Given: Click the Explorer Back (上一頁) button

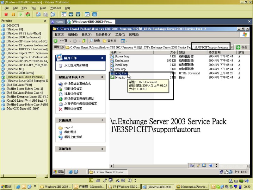Looking at the screenshot, I should tap(60, 41).
